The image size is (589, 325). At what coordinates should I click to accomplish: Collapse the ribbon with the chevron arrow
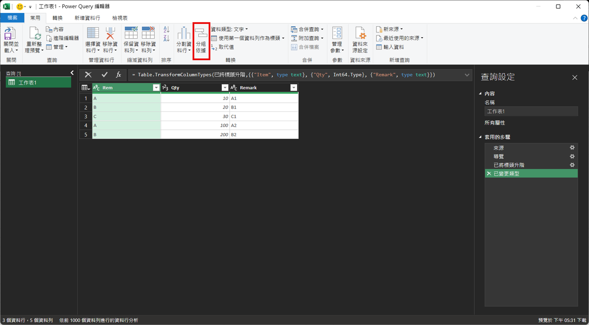[x=575, y=18]
